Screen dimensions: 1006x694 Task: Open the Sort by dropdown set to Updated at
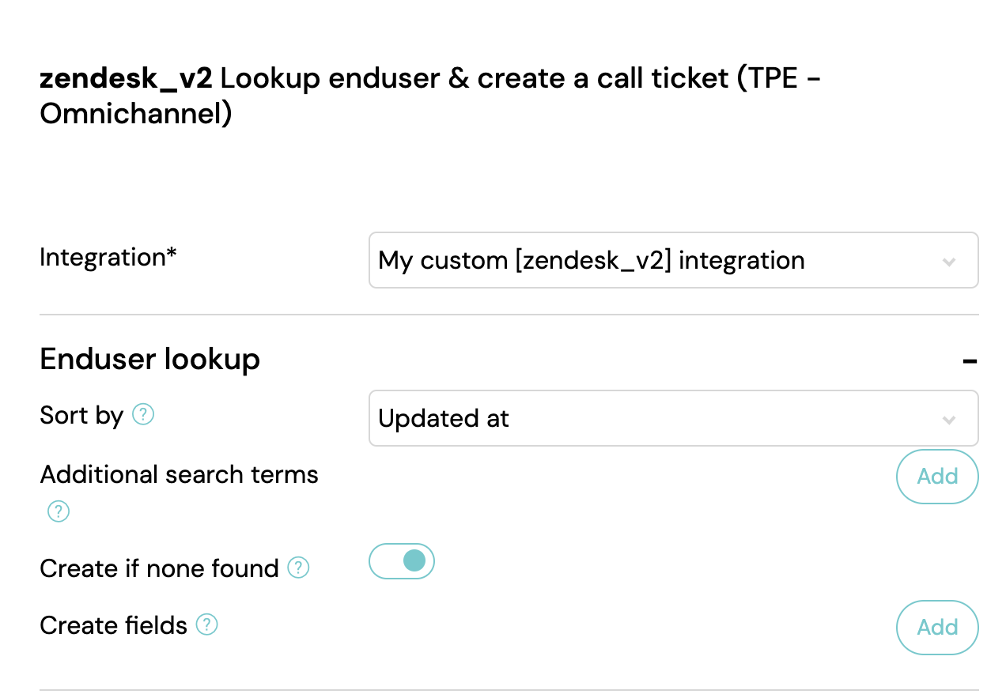pyautogui.click(x=674, y=418)
